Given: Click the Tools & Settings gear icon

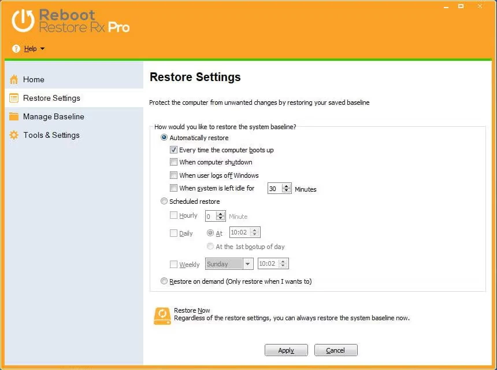Looking at the screenshot, I should tap(14, 135).
